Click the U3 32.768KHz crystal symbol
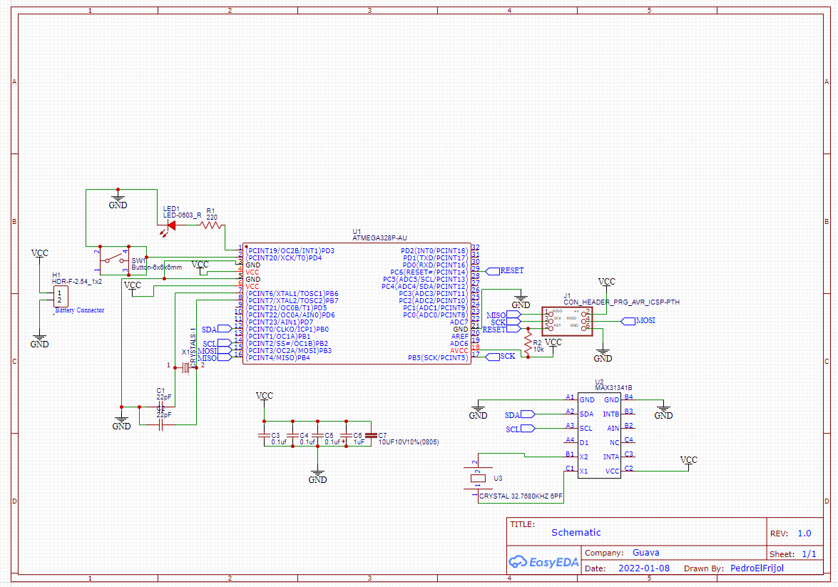838x587 pixels. [479, 478]
